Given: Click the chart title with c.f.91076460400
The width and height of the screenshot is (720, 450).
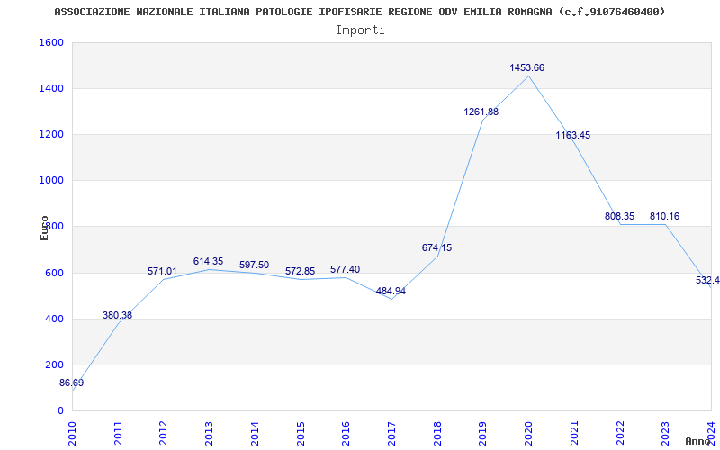Looking at the screenshot, I should click(359, 12).
